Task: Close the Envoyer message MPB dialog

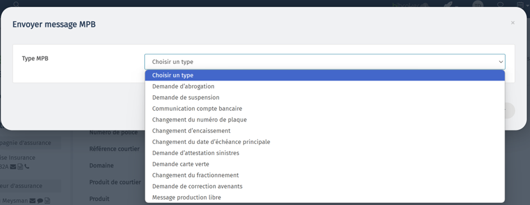Action: [513, 22]
